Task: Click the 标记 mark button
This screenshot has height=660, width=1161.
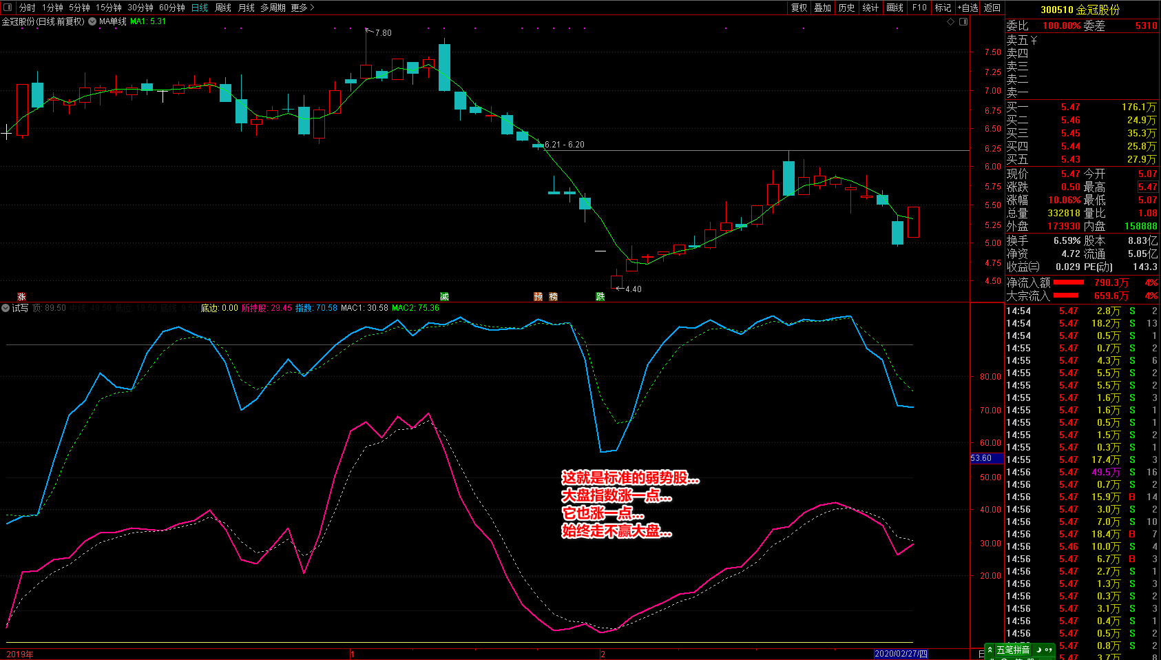Action: pos(943,8)
